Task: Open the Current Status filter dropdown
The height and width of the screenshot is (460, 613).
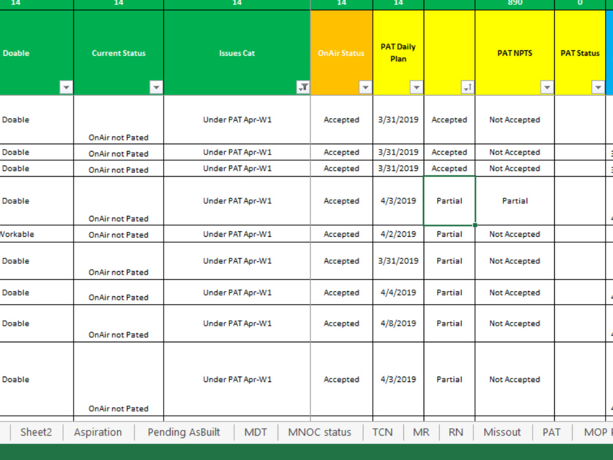Action: coord(156,87)
